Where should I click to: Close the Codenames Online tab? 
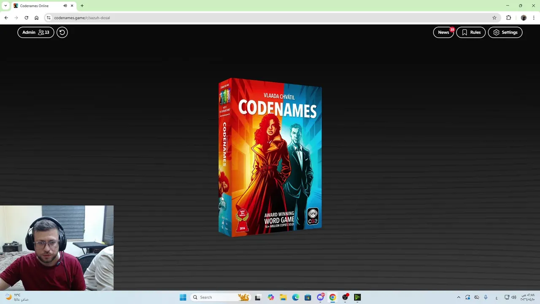click(72, 6)
